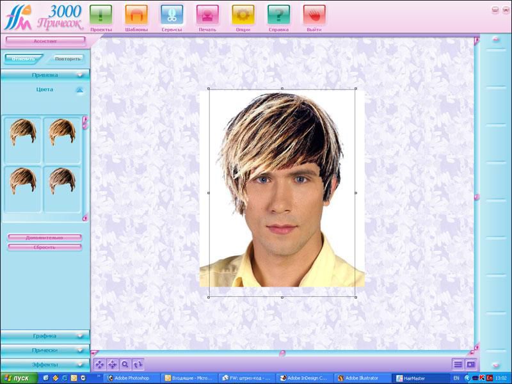Select the magnifier zoom tool

[x=125, y=364]
